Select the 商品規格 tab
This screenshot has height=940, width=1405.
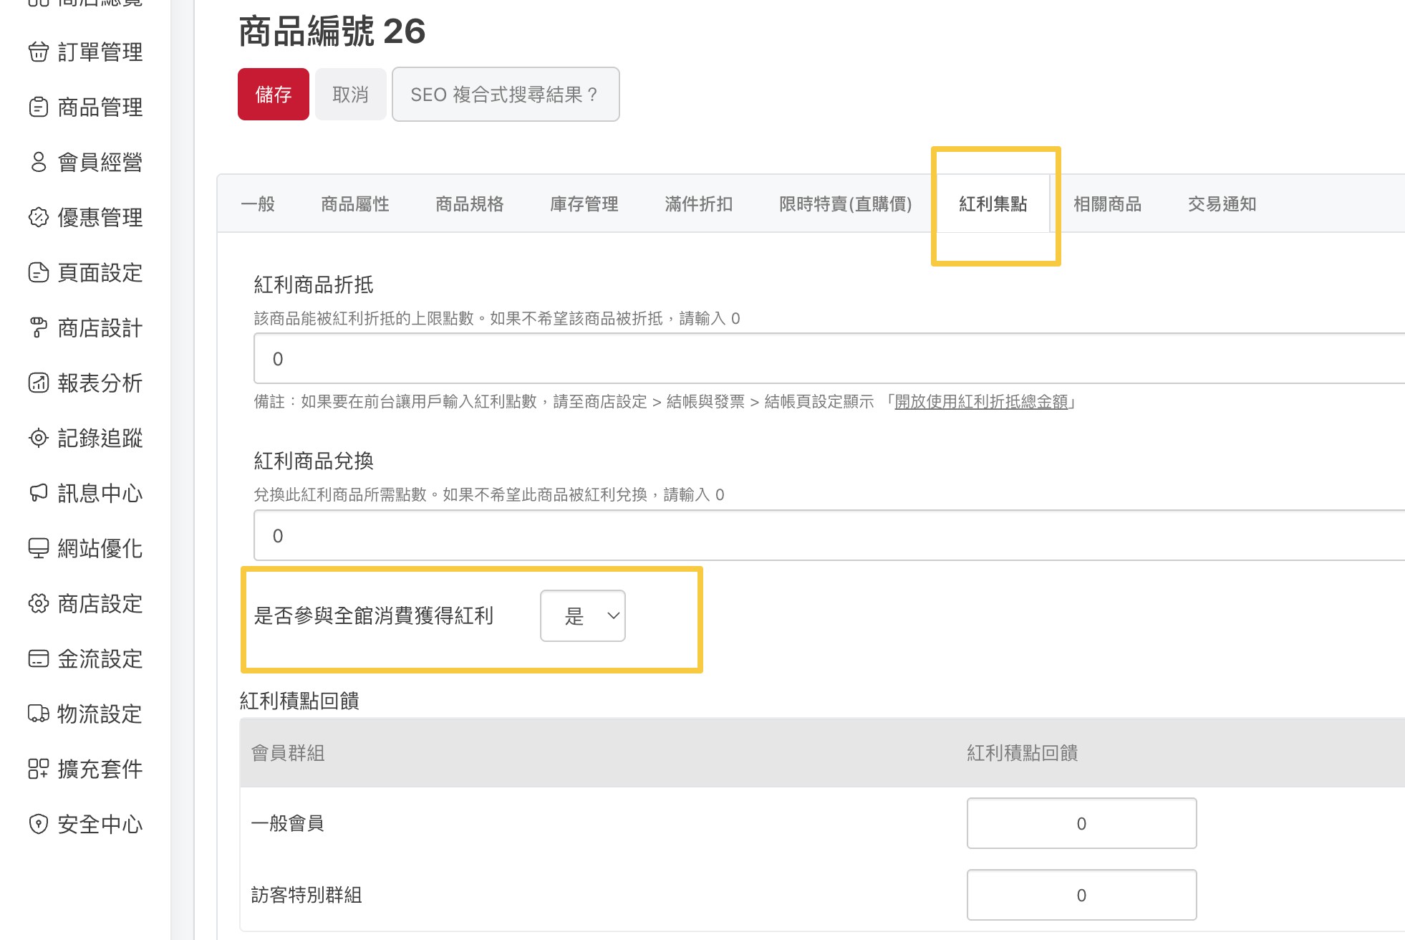469,204
